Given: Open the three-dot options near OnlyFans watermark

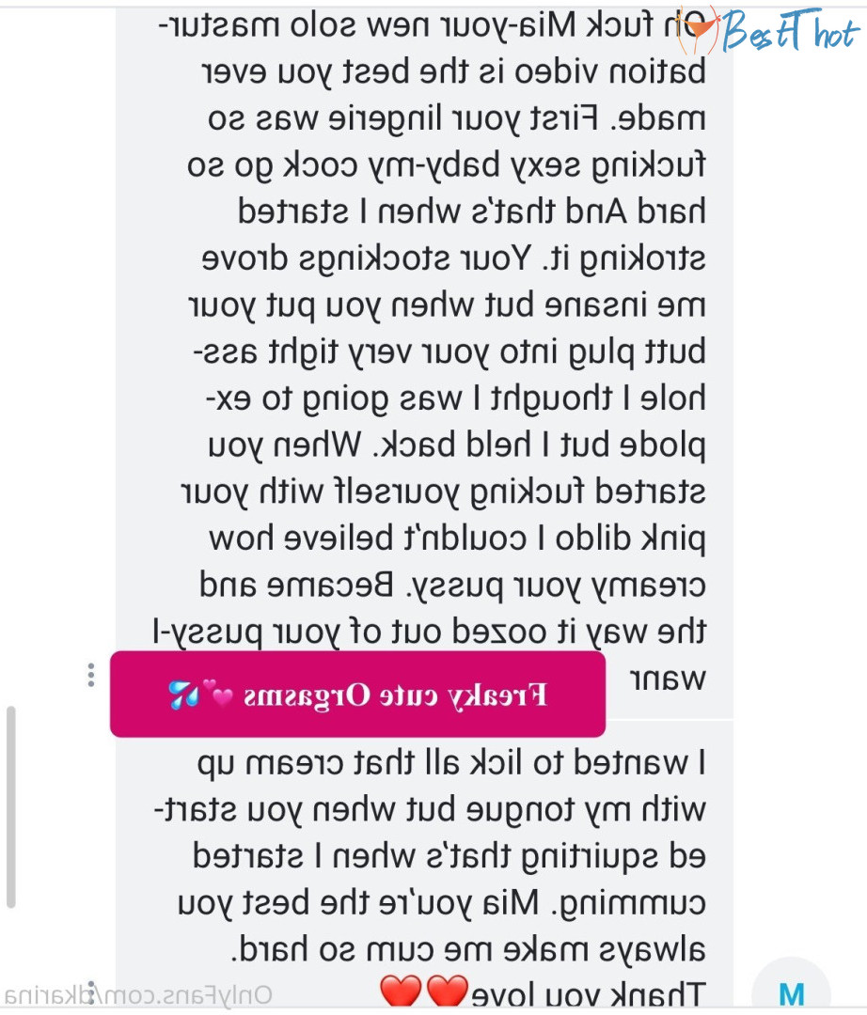Looking at the screenshot, I should [x=92, y=992].
